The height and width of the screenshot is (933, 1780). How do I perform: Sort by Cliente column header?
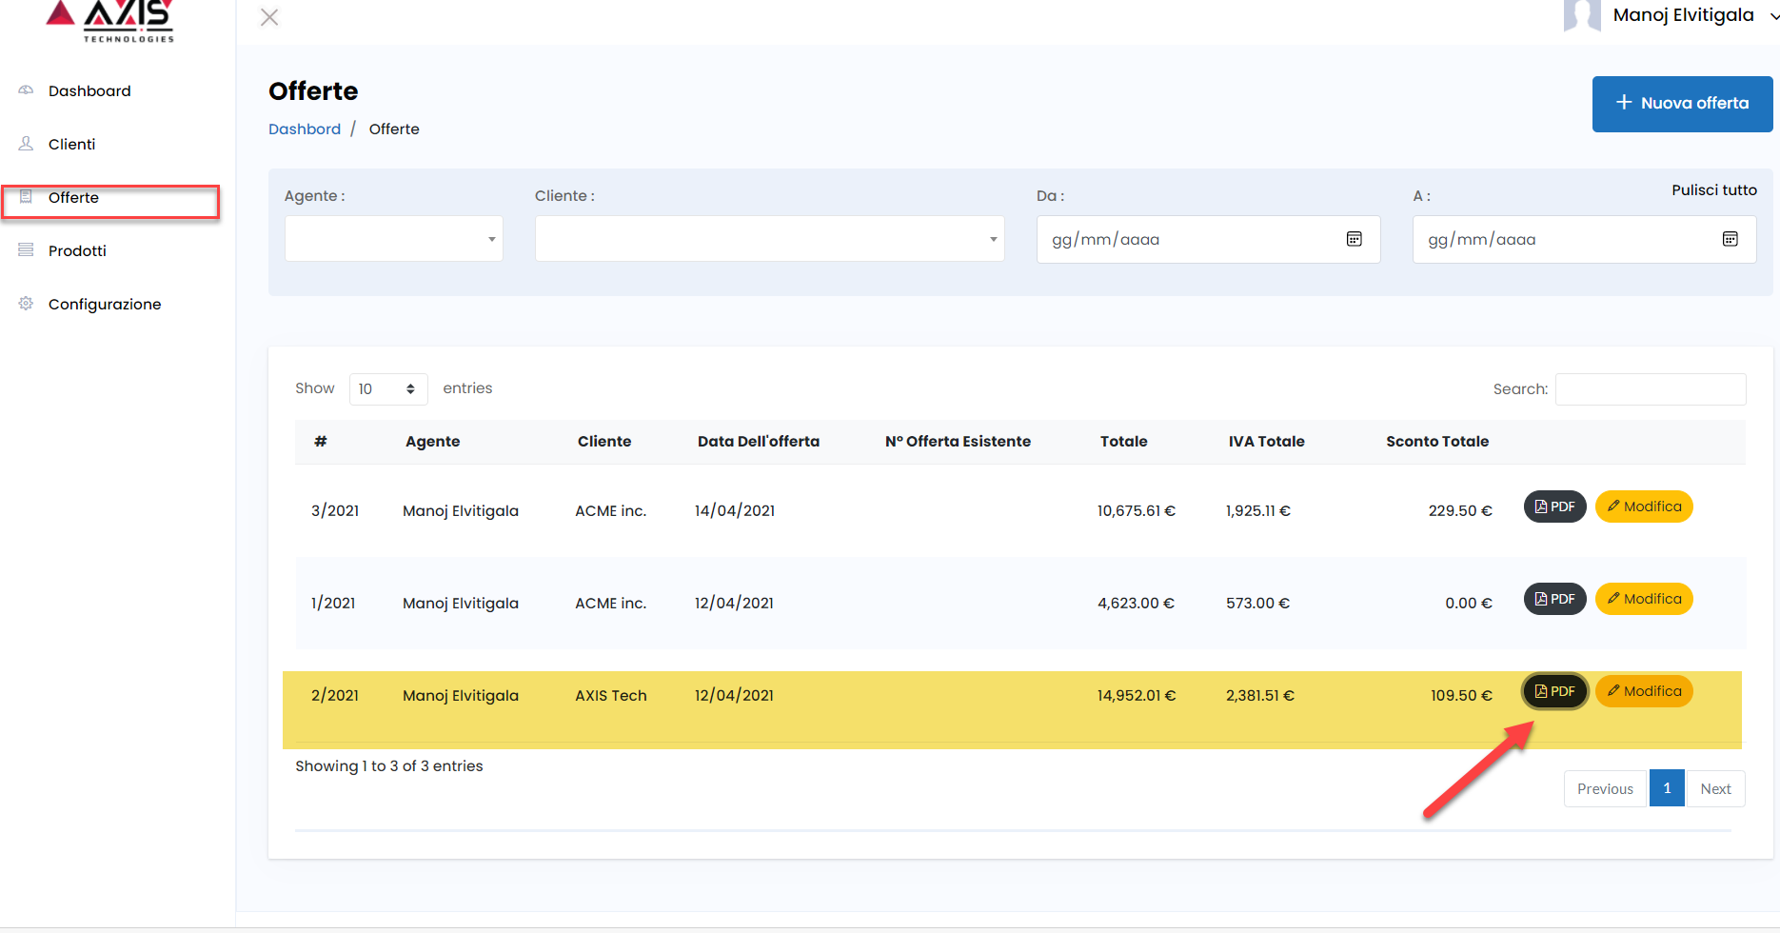604,441
